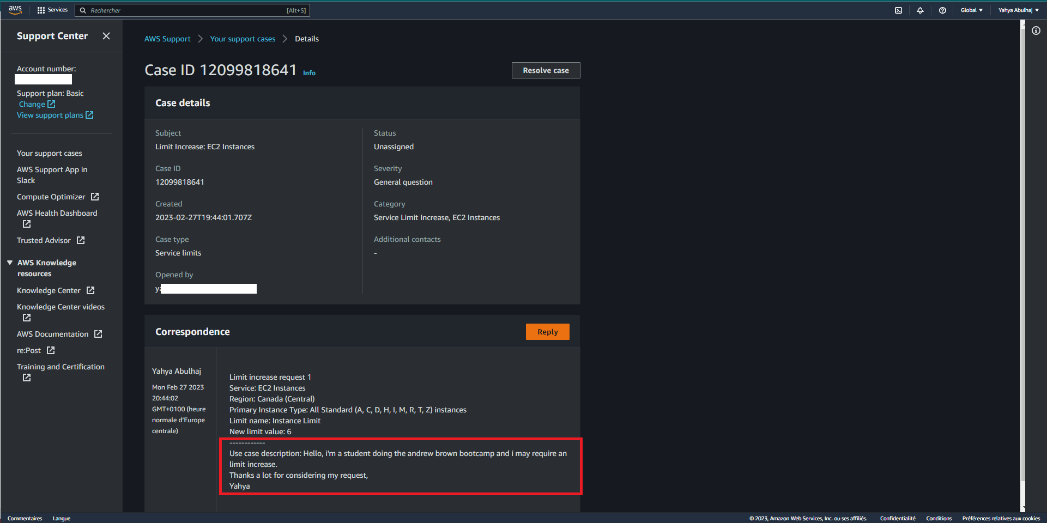Screen dimensions: 1047x523
Task: Open AWS Support App in Slack
Action: [x=52, y=175]
